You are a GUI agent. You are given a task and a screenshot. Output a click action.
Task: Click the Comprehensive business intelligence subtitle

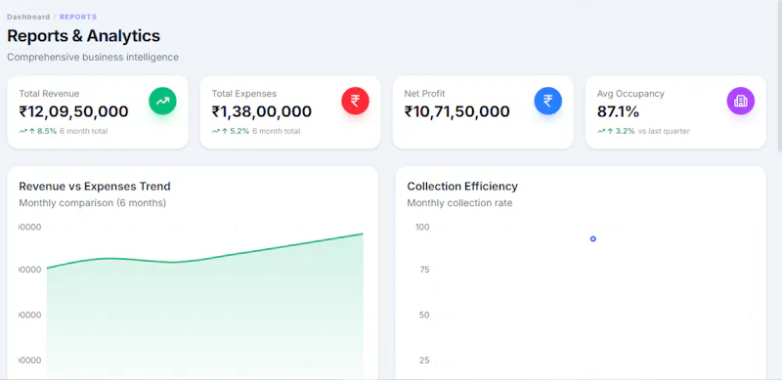click(93, 58)
